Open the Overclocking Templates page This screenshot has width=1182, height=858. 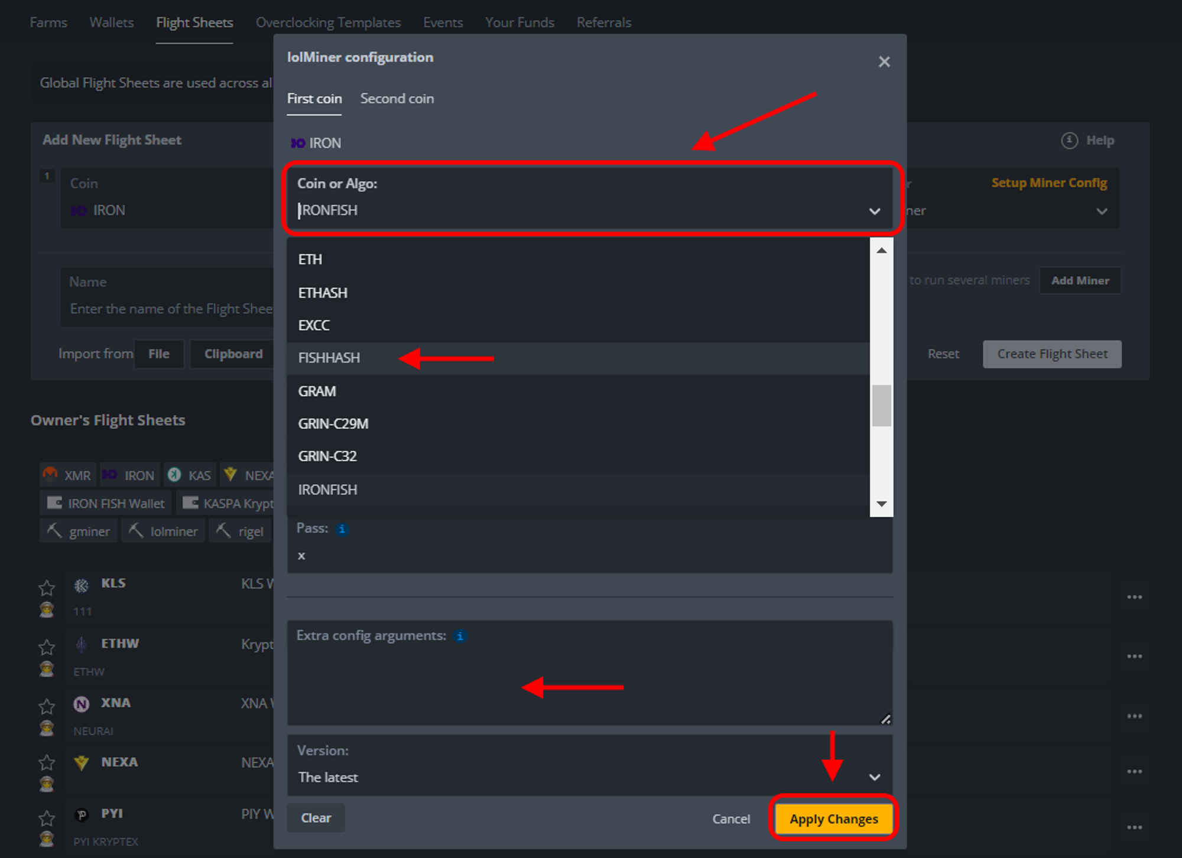[328, 22]
